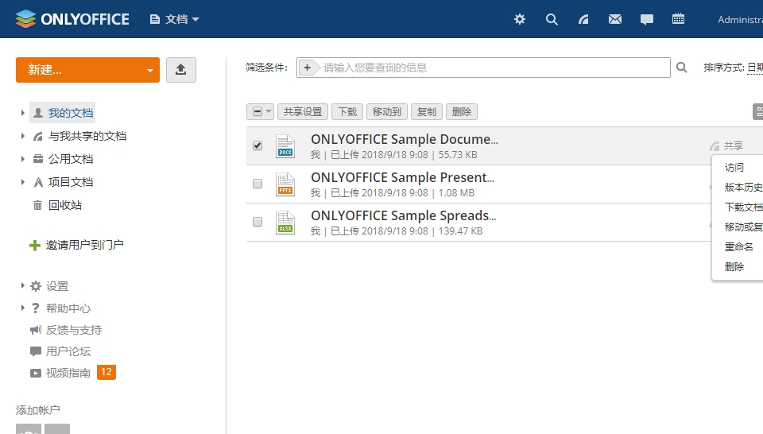Choose 删除 from the context menu

pyautogui.click(x=735, y=267)
